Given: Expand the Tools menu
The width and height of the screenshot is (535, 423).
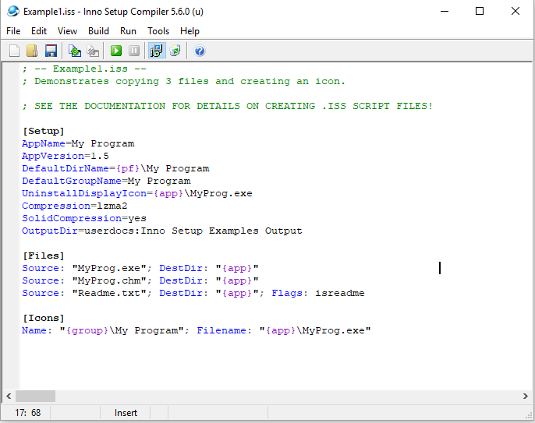Looking at the screenshot, I should tap(158, 31).
